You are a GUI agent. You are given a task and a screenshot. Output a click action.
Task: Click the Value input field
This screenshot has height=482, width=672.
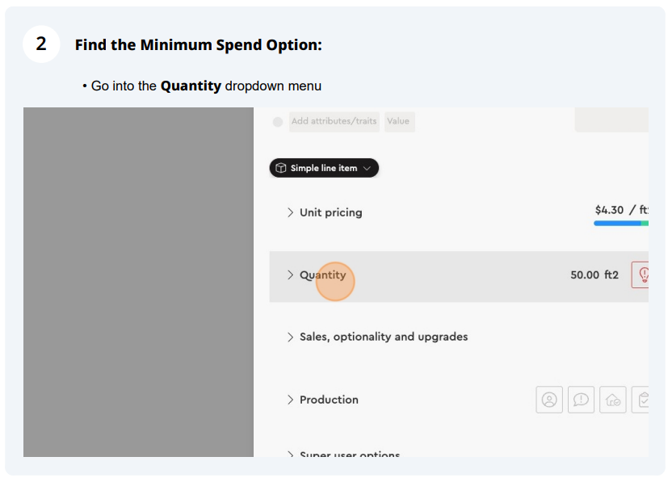click(400, 122)
